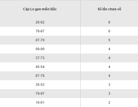The image size is (138, 107).
Task: Click the count 2 beside 16-61
Action: 109,103
